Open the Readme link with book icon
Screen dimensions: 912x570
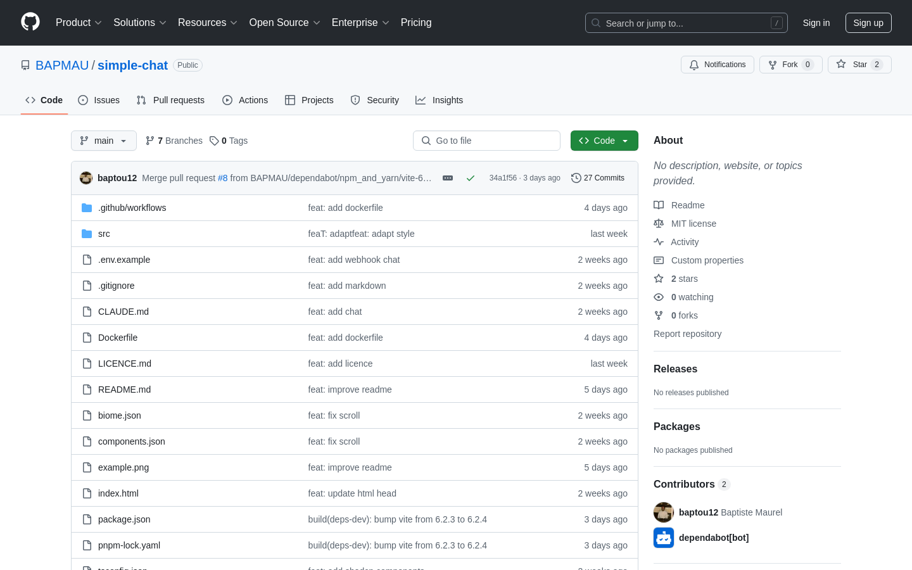point(680,205)
